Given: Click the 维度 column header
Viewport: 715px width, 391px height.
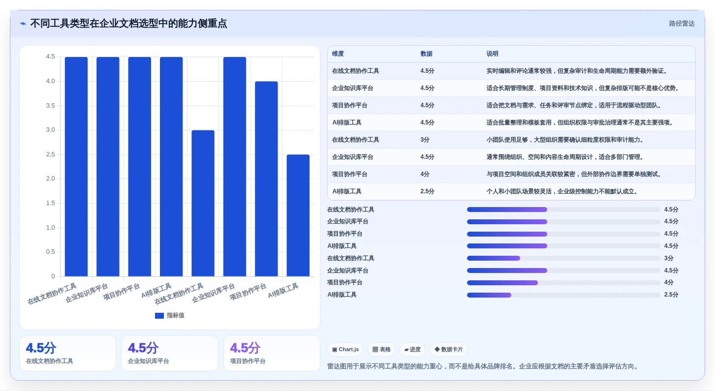Looking at the screenshot, I should tap(338, 54).
